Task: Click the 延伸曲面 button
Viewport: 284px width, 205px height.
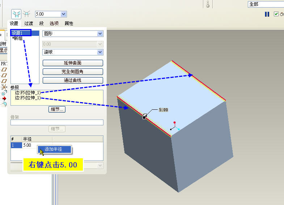Action: coord(73,63)
